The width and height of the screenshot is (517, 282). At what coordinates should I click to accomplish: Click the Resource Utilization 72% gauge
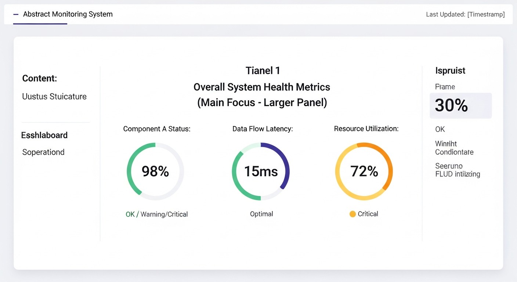pos(364,171)
